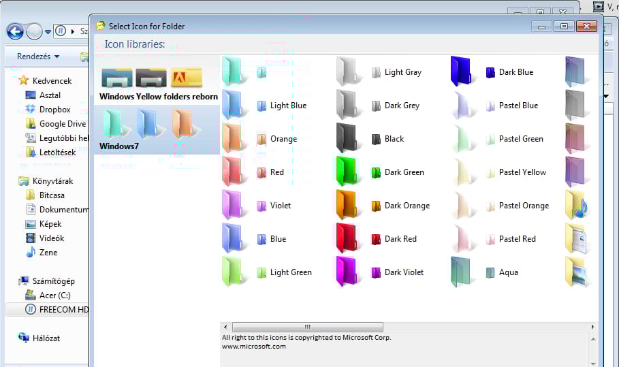Click the www.microsoft.com text

254,347
